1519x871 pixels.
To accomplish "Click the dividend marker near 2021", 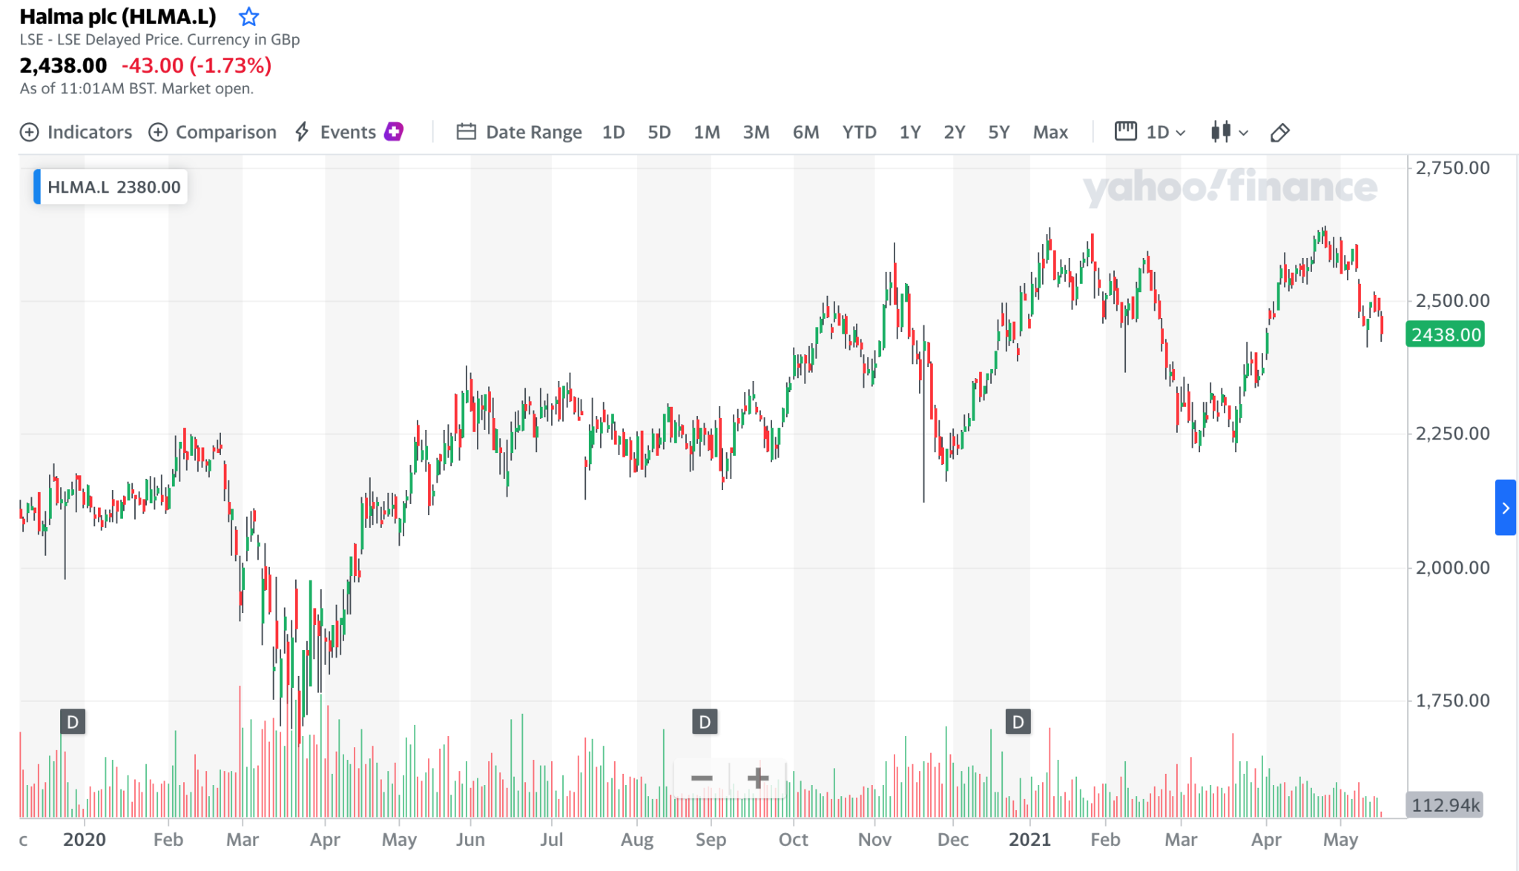I will tap(1018, 721).
